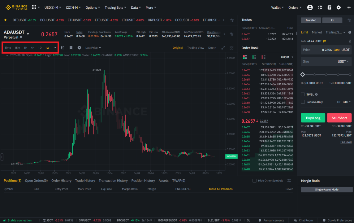Open the apps grid menu icon
Viewport: 354px width, 223px height.
[34, 7]
